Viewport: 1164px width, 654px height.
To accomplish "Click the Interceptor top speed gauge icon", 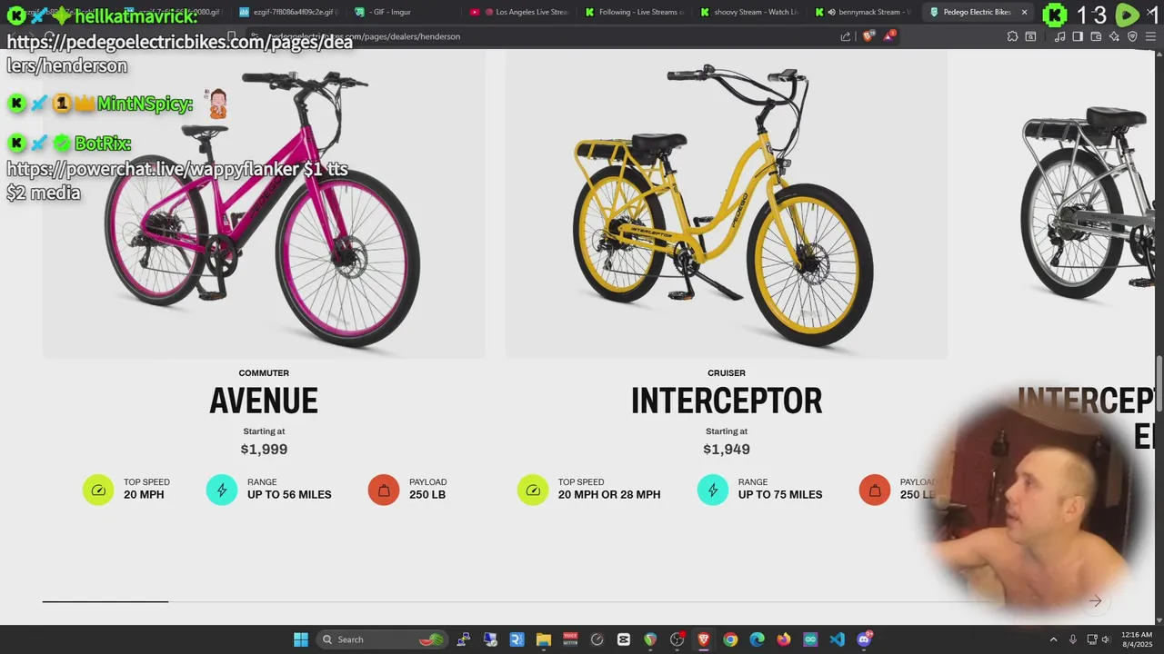I will 533,490.
